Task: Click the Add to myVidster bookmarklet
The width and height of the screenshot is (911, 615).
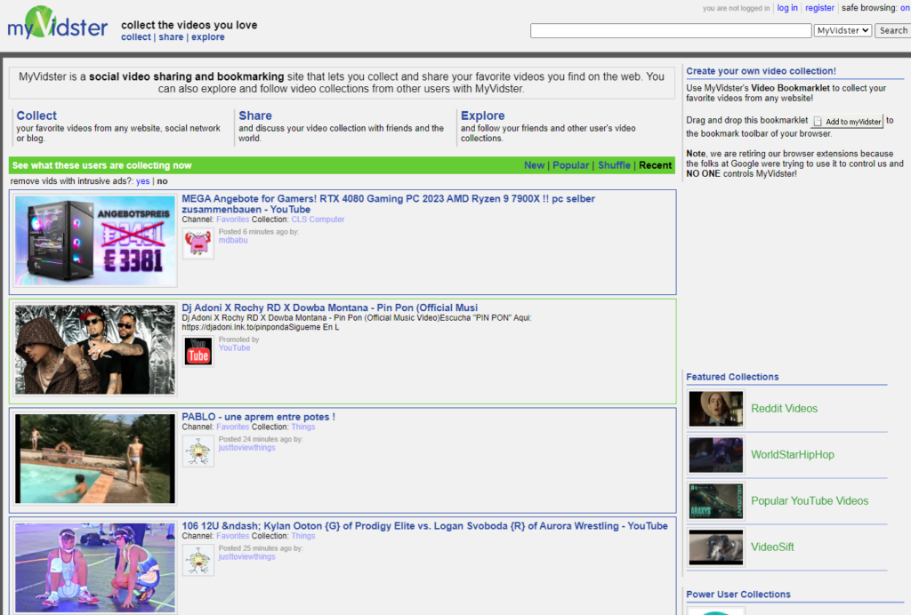Action: [x=847, y=121]
